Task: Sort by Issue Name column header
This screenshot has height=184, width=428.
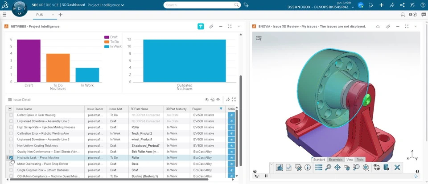Action: pos(24,109)
